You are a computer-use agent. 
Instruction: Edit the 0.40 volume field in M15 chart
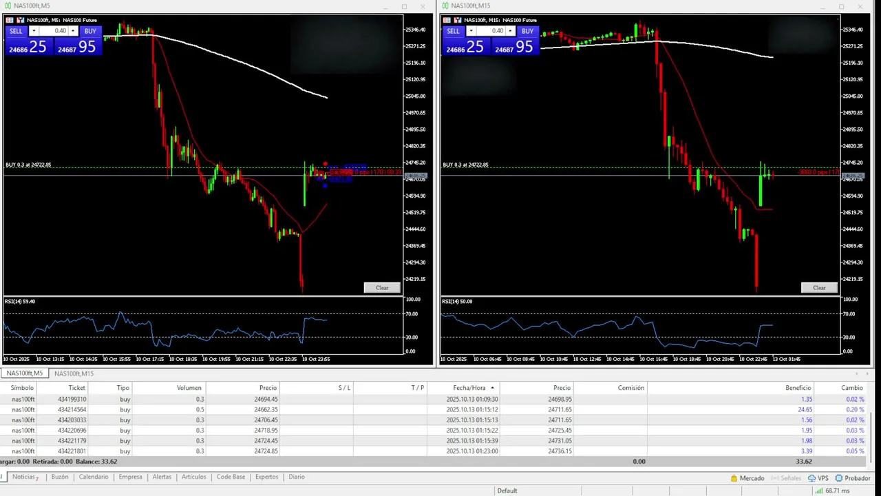(490, 31)
